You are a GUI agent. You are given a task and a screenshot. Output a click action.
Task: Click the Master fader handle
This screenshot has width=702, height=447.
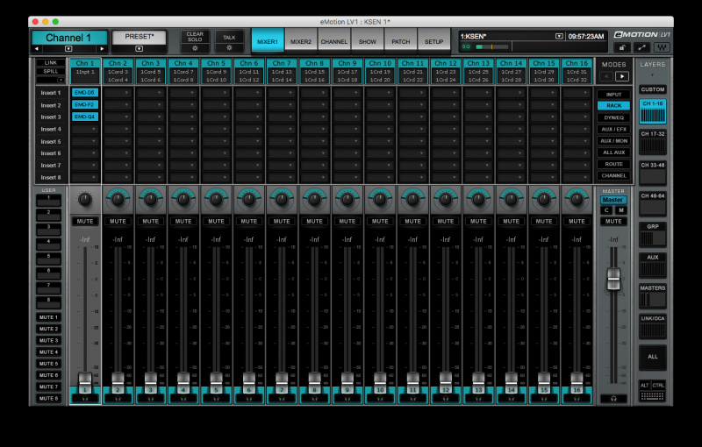pyautogui.click(x=613, y=279)
